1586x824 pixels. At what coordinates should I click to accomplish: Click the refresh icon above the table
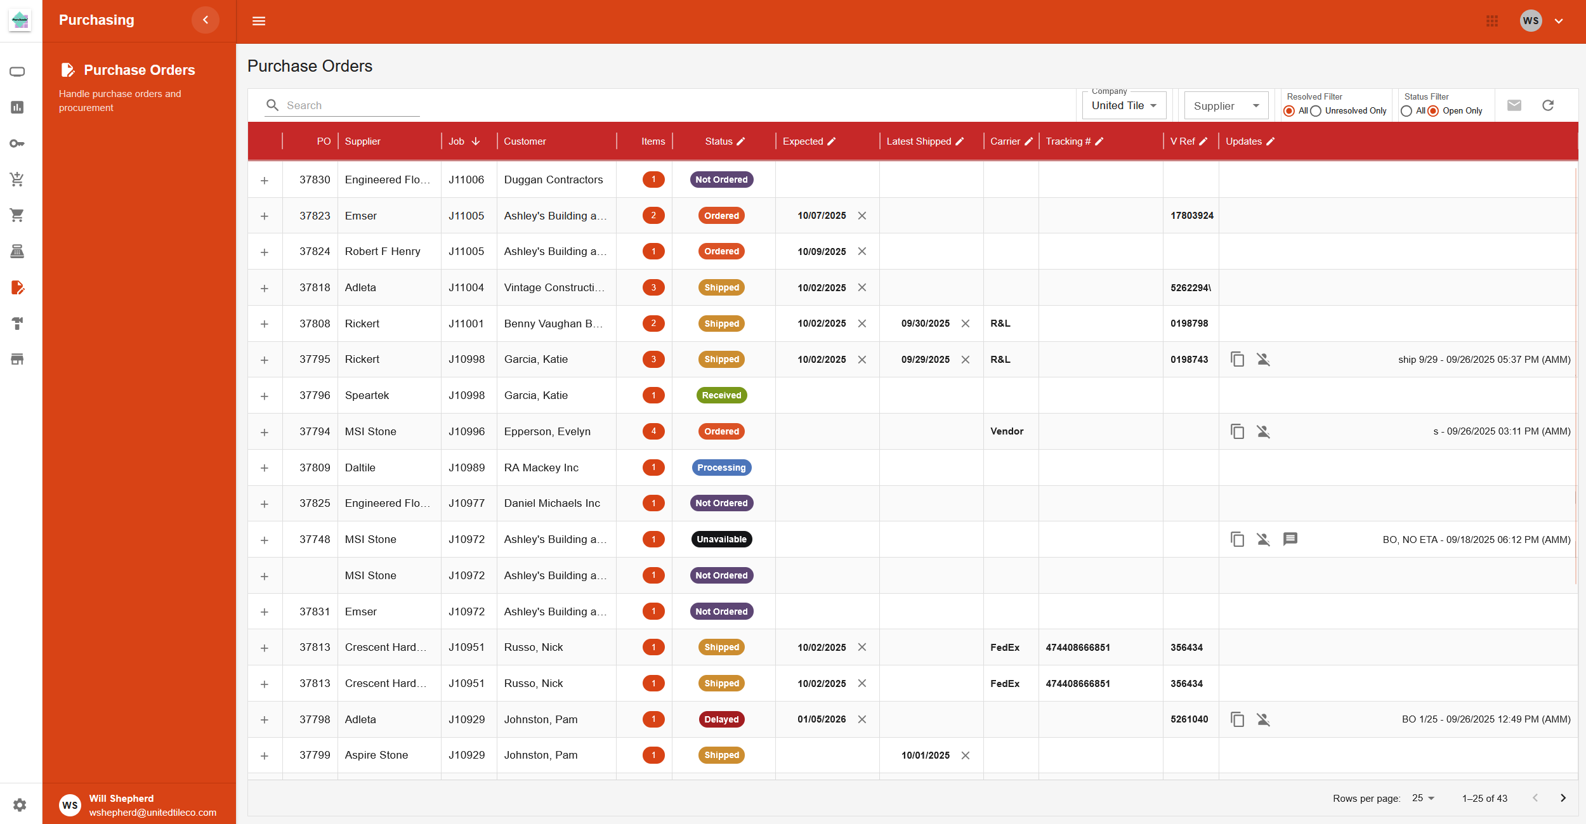(1548, 105)
